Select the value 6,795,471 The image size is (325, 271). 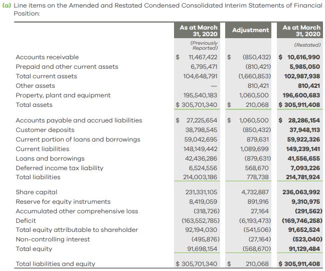[x=204, y=67]
